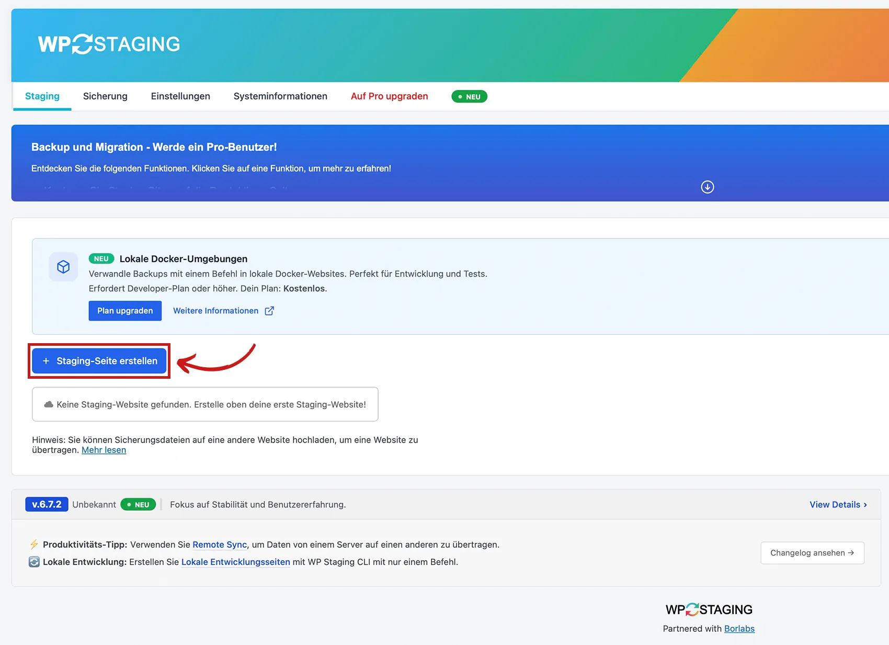
Task: Open the Mehr lesen link
Action: (x=104, y=450)
